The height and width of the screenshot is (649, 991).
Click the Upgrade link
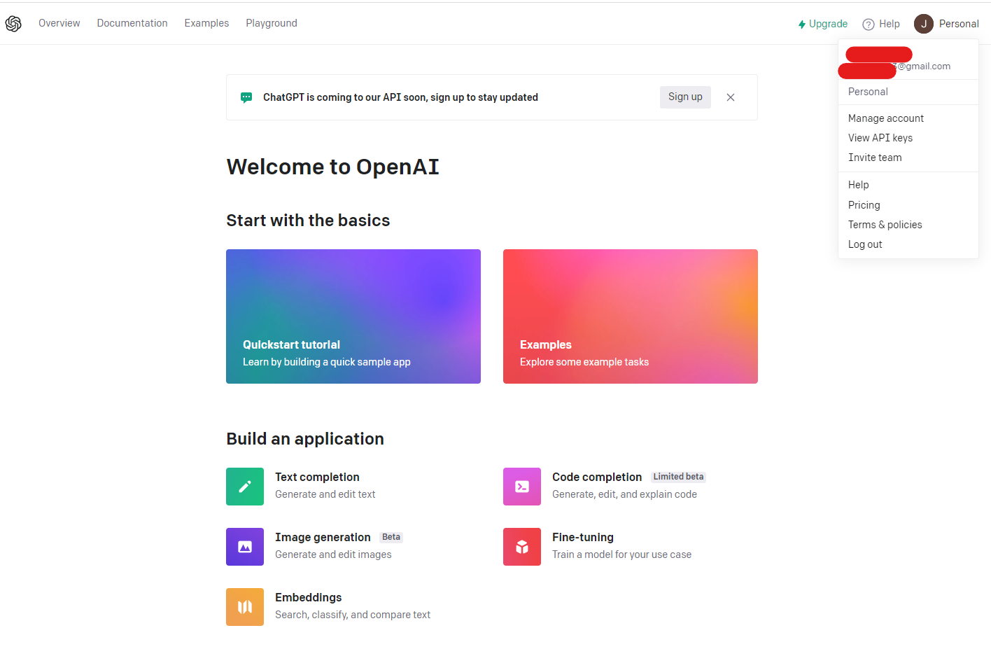823,24
